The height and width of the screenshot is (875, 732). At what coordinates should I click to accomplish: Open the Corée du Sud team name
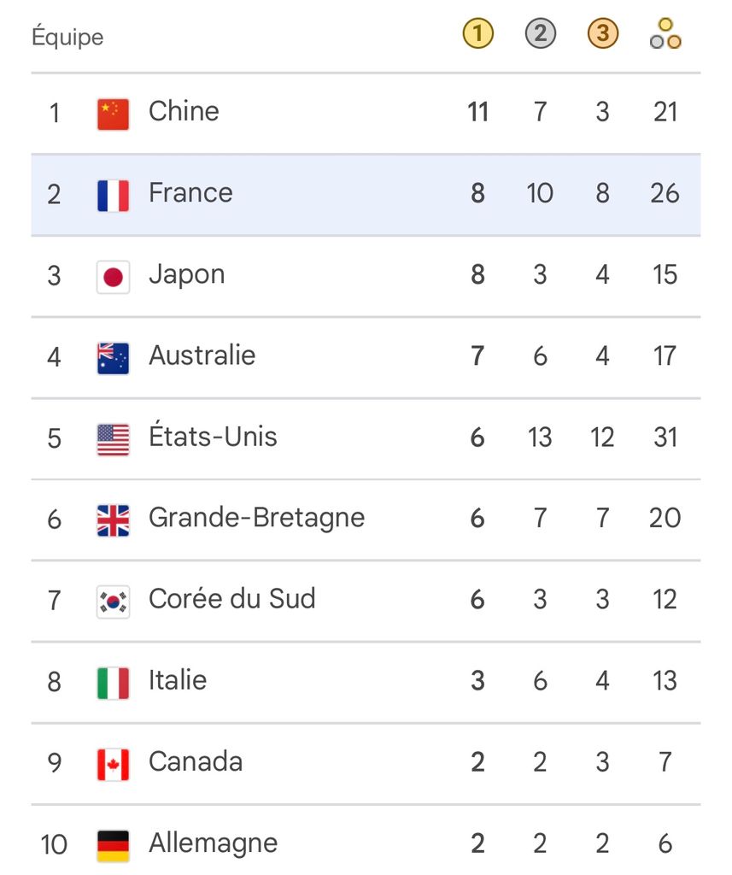232,599
